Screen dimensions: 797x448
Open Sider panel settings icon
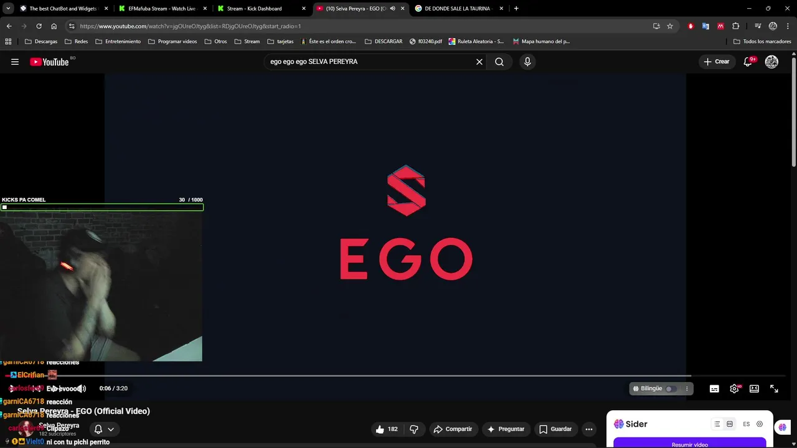[760, 424]
